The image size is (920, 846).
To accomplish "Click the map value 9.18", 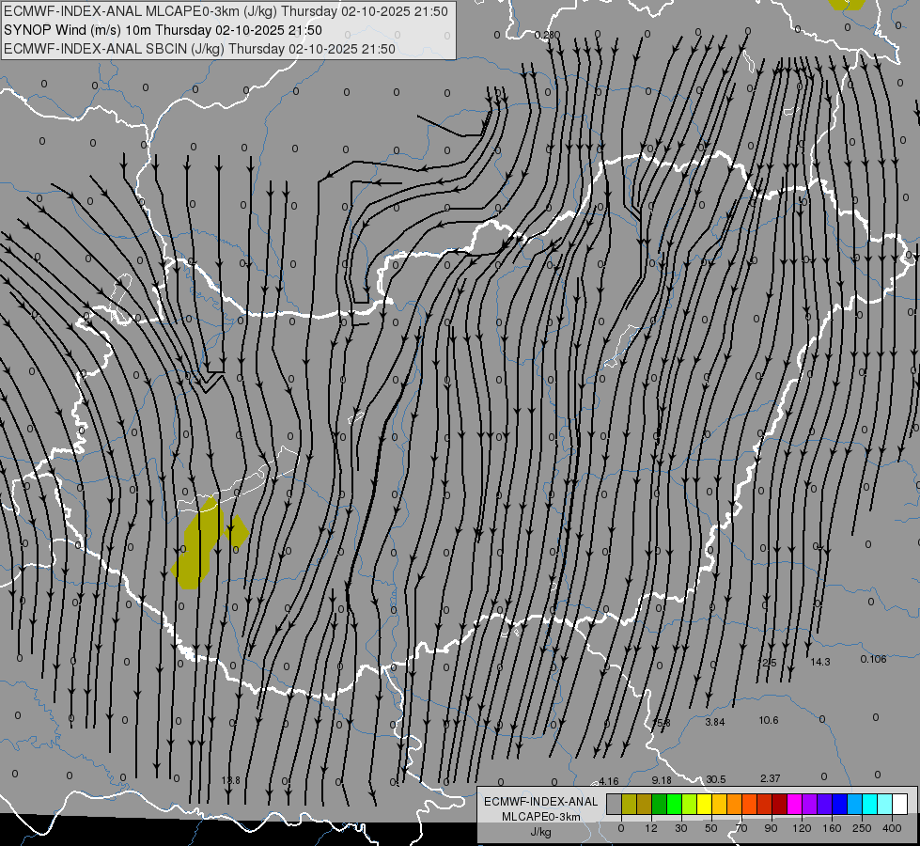I will point(662,780).
